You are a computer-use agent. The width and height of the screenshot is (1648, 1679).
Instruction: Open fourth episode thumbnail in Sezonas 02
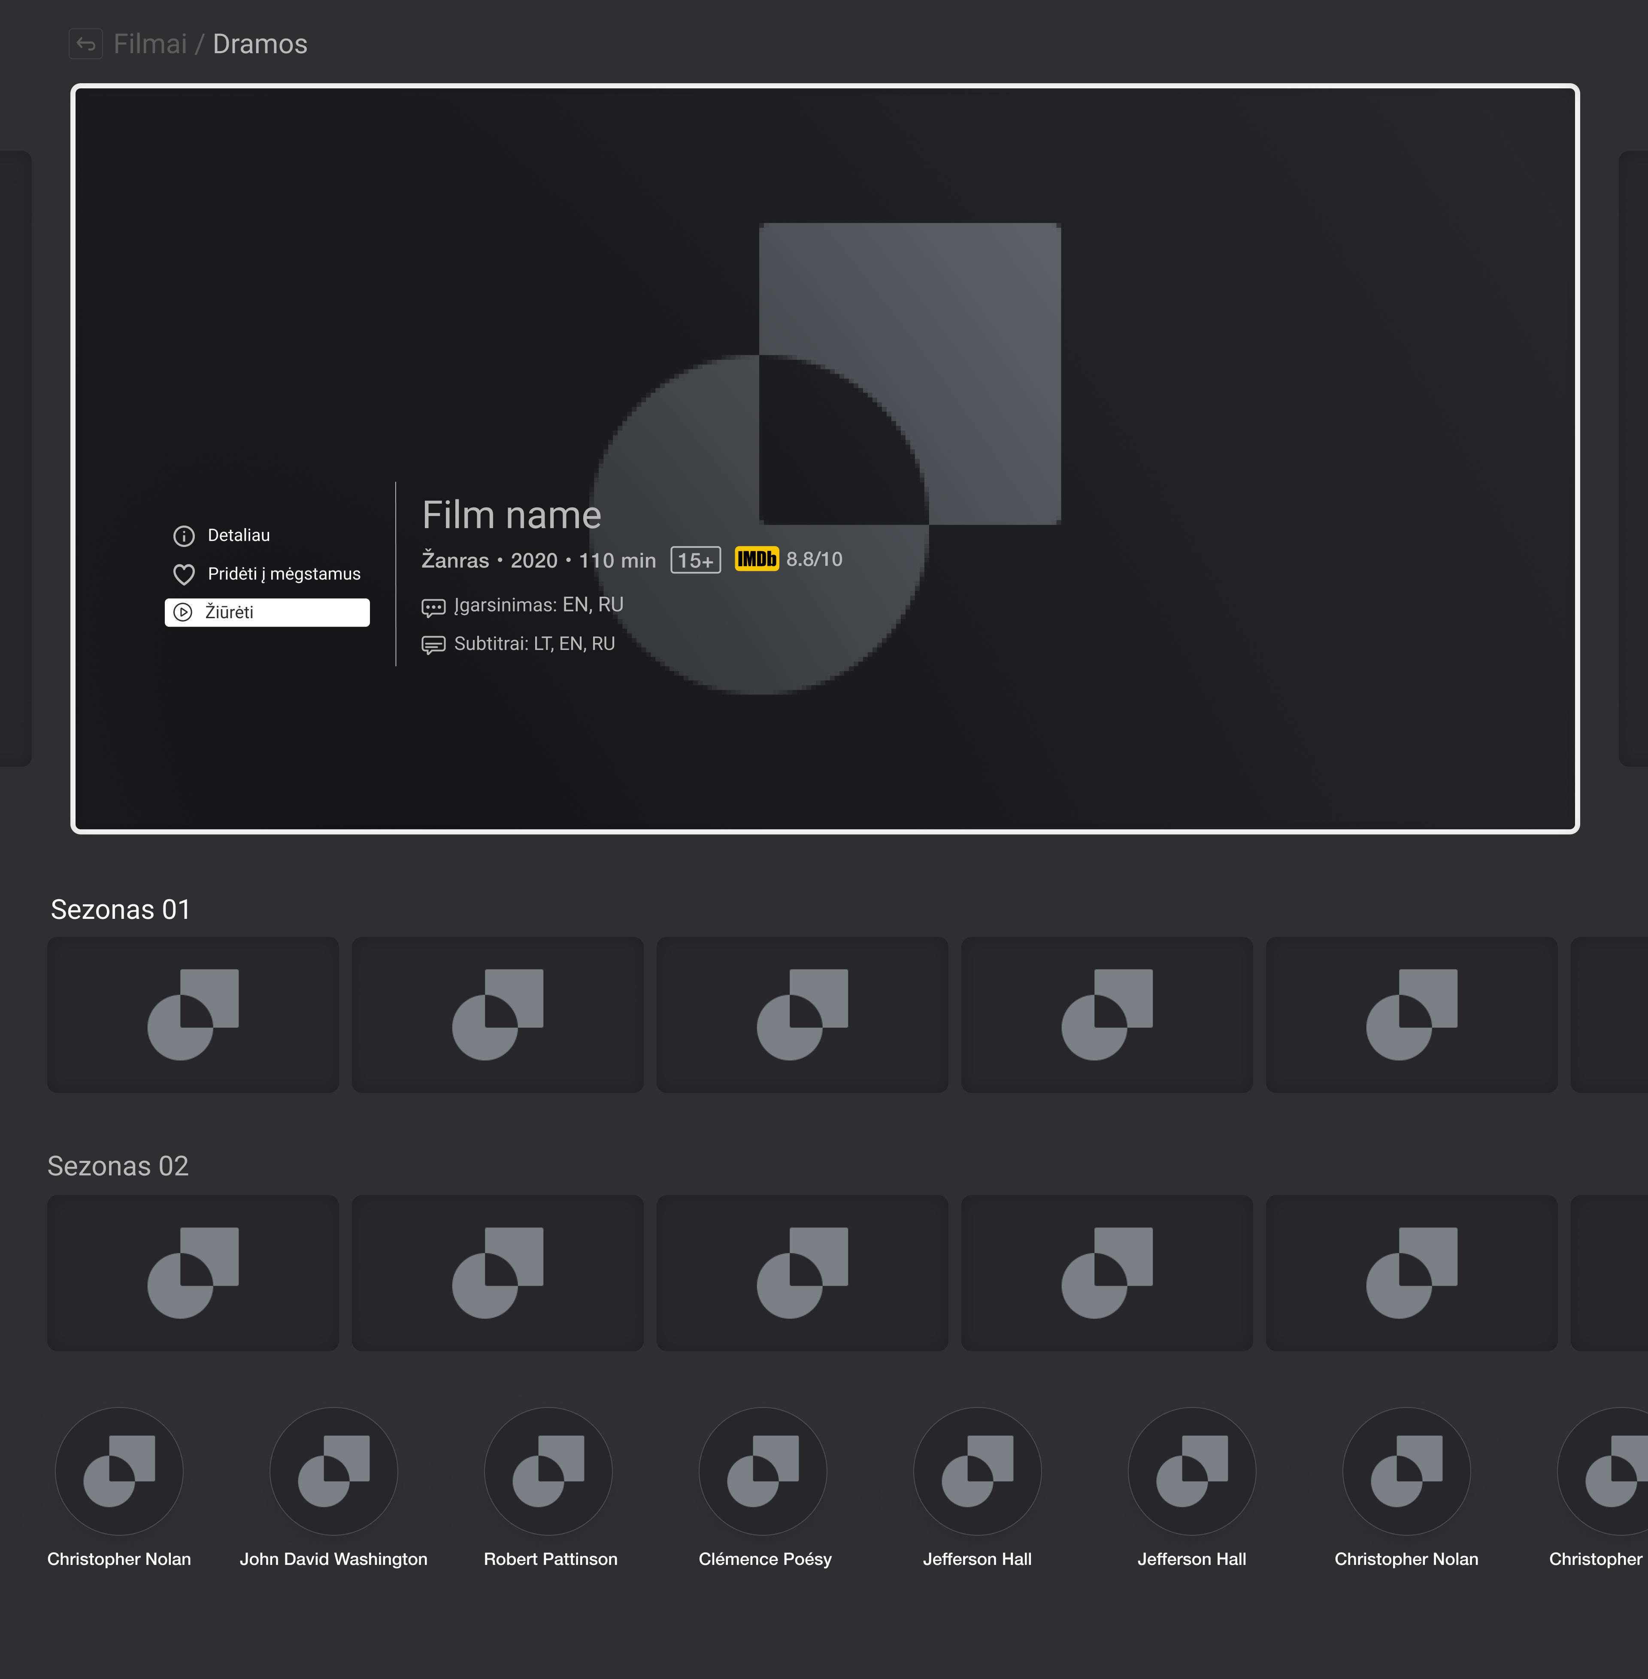(x=1107, y=1273)
